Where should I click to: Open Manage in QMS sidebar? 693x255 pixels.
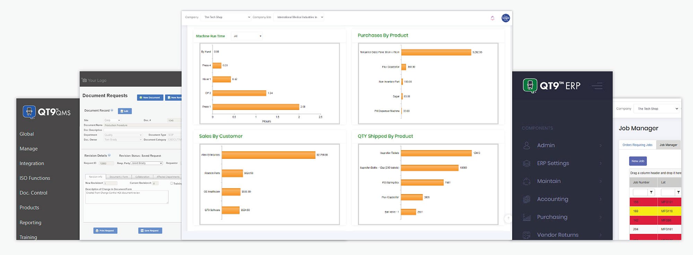click(28, 148)
